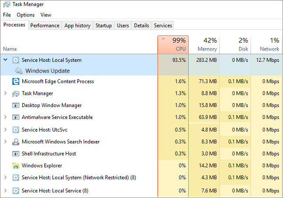Image resolution: width=283 pixels, height=198 pixels.
Task: Click the Windows Update gears icon
Action: (x=19, y=71)
